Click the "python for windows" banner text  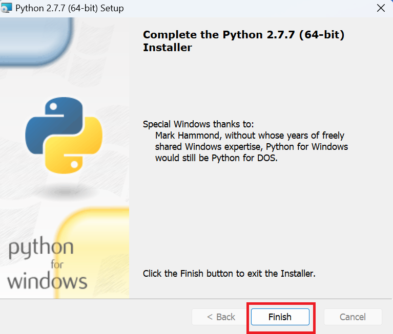point(47,263)
